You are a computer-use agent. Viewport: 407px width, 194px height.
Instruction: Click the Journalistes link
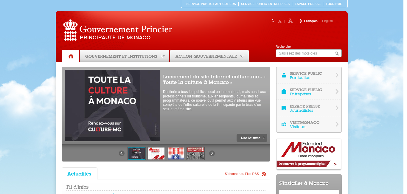click(x=302, y=111)
